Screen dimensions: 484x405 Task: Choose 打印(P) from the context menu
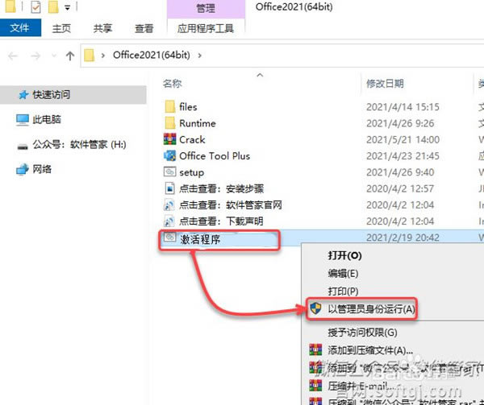343,291
